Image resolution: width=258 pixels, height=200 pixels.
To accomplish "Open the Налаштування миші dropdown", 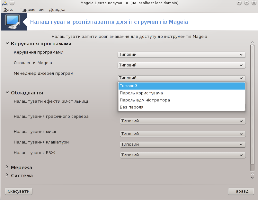I will pyautogui.click(x=182, y=134).
